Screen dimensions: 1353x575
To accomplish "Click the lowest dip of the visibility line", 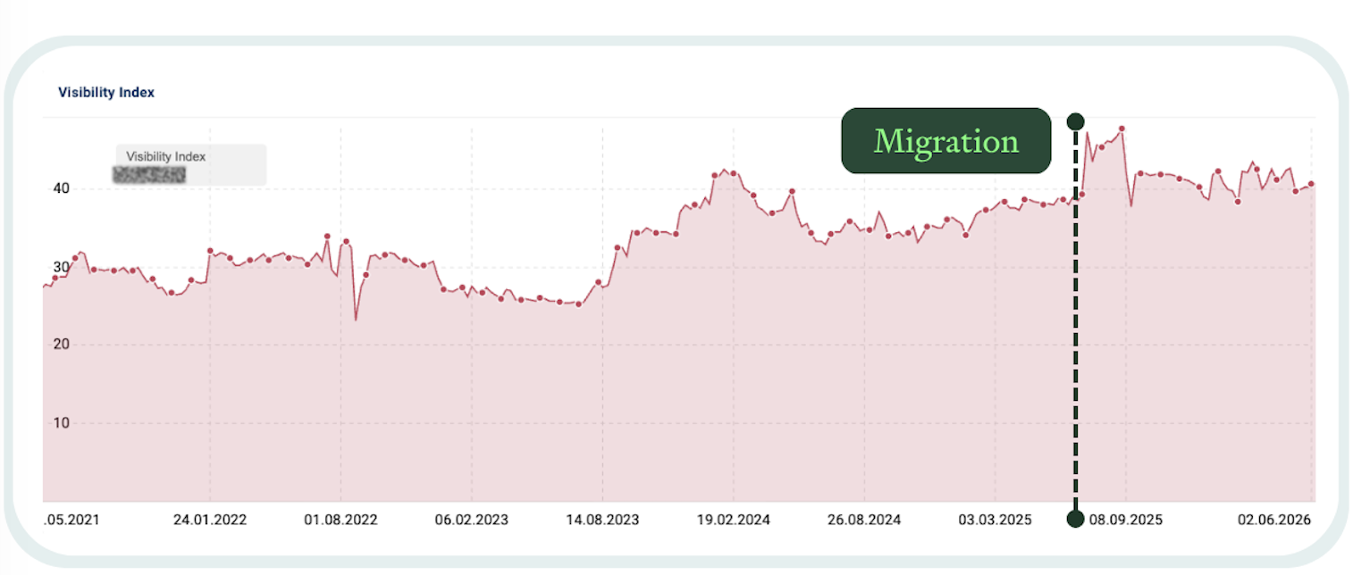I will point(356,319).
